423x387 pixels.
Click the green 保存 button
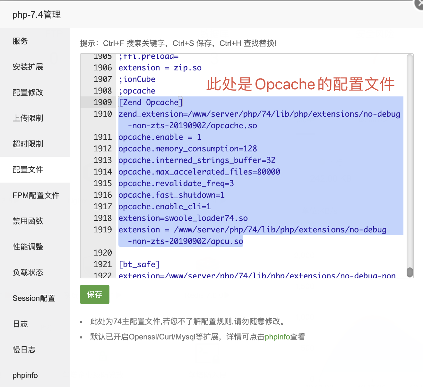pyautogui.click(x=94, y=294)
